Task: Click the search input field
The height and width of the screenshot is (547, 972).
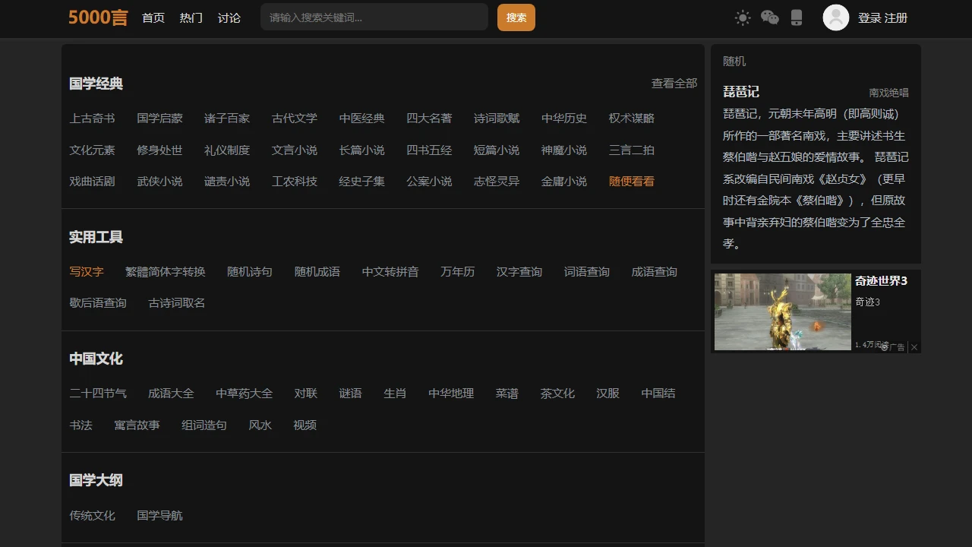Action: (x=374, y=17)
